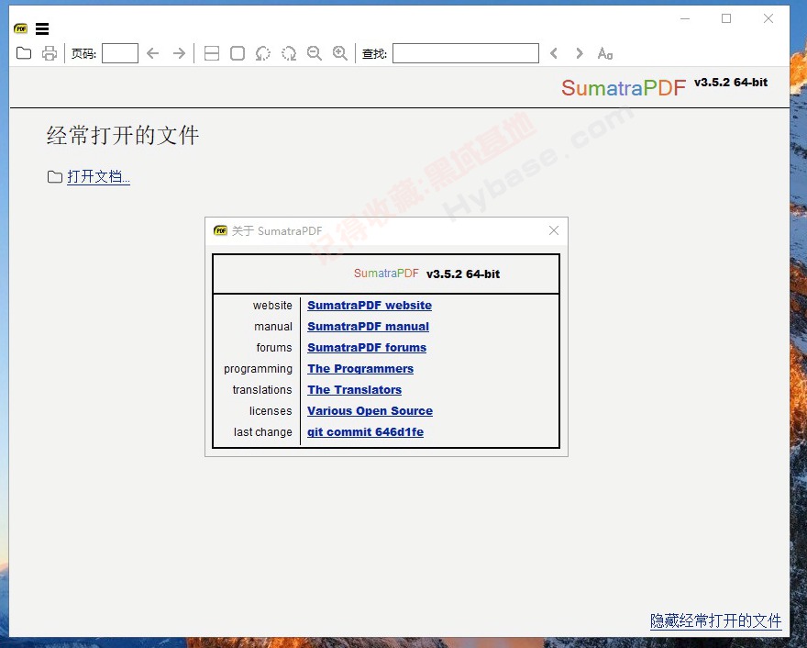Zoom out with magnifier minus icon
The image size is (807, 648).
(315, 53)
